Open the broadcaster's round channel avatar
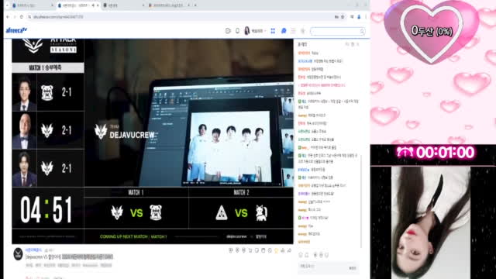496x279 pixels. pyautogui.click(x=18, y=254)
